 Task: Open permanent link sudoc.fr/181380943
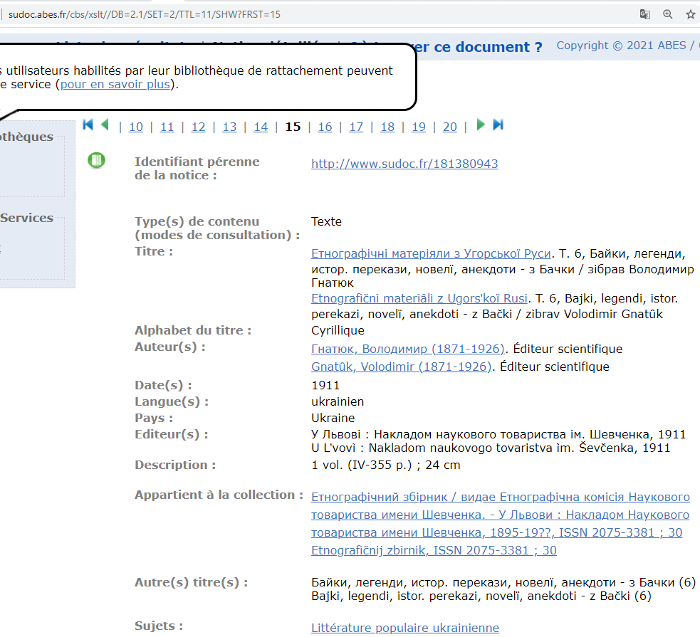tap(404, 164)
